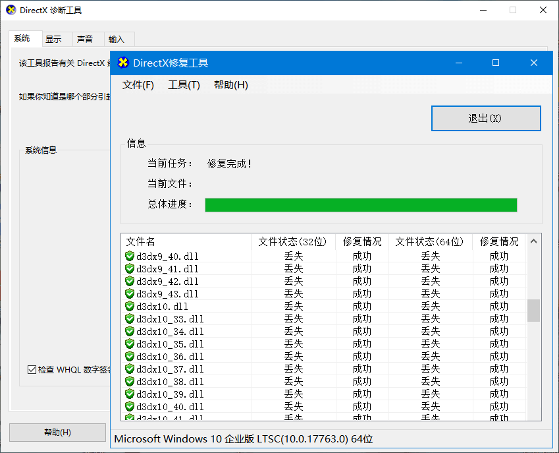Click the shield icon beside d3dx10_35.dll
Screen dimensions: 559x453
130,344
